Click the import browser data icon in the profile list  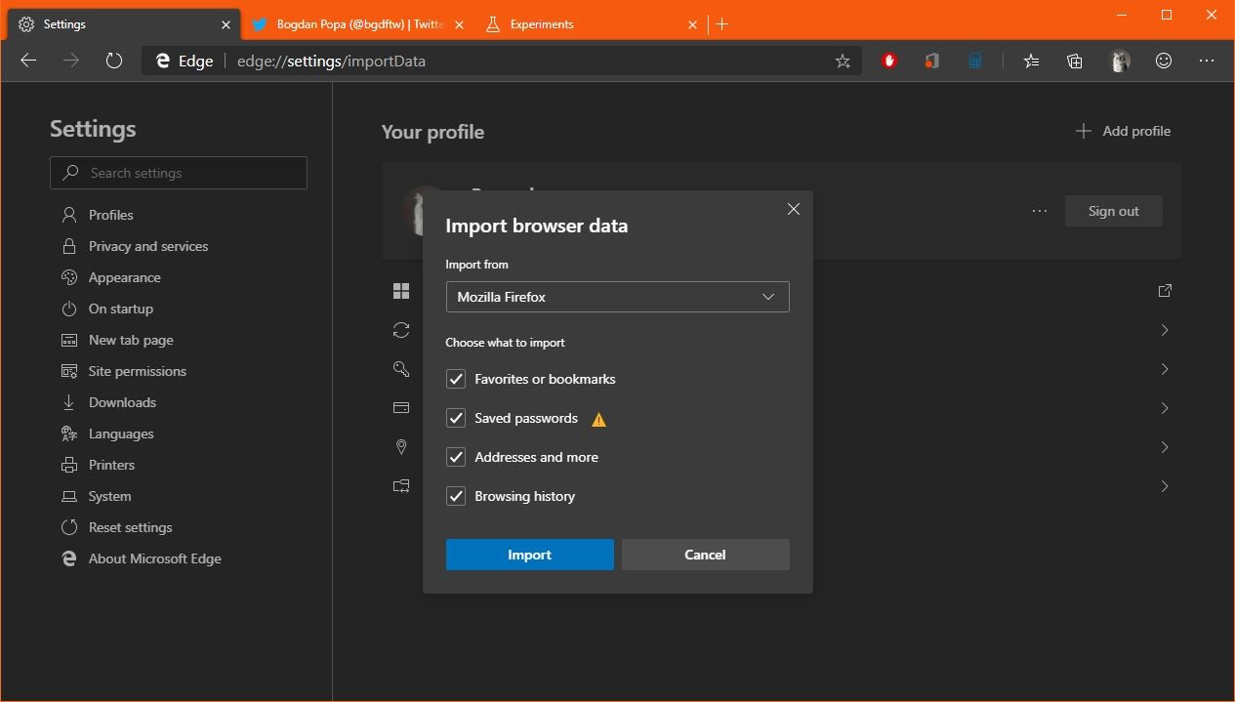tap(401, 486)
